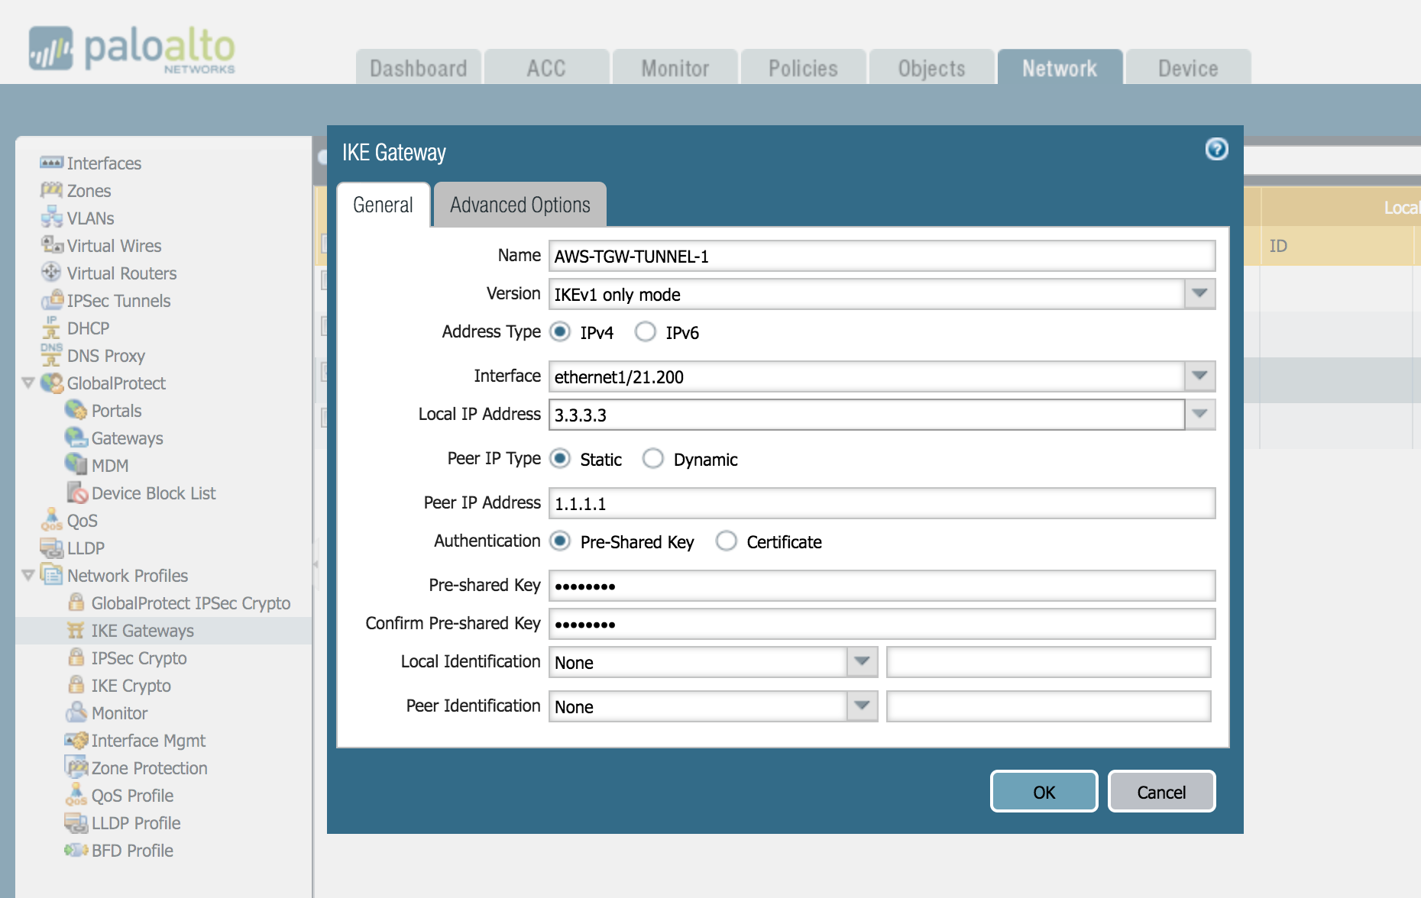Click the LLDP icon
The height and width of the screenshot is (898, 1421).
(51, 548)
